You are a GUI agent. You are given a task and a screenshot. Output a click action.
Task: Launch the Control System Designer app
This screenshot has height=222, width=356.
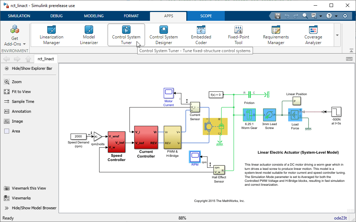(x=163, y=35)
